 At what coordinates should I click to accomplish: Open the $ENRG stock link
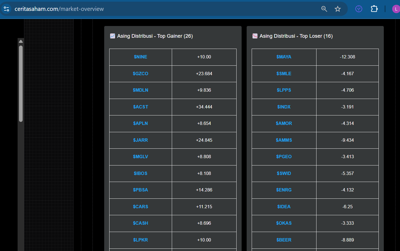[x=284, y=190]
